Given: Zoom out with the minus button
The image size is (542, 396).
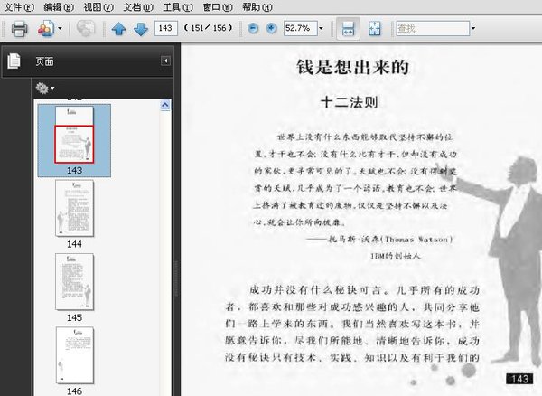Looking at the screenshot, I should (253, 28).
